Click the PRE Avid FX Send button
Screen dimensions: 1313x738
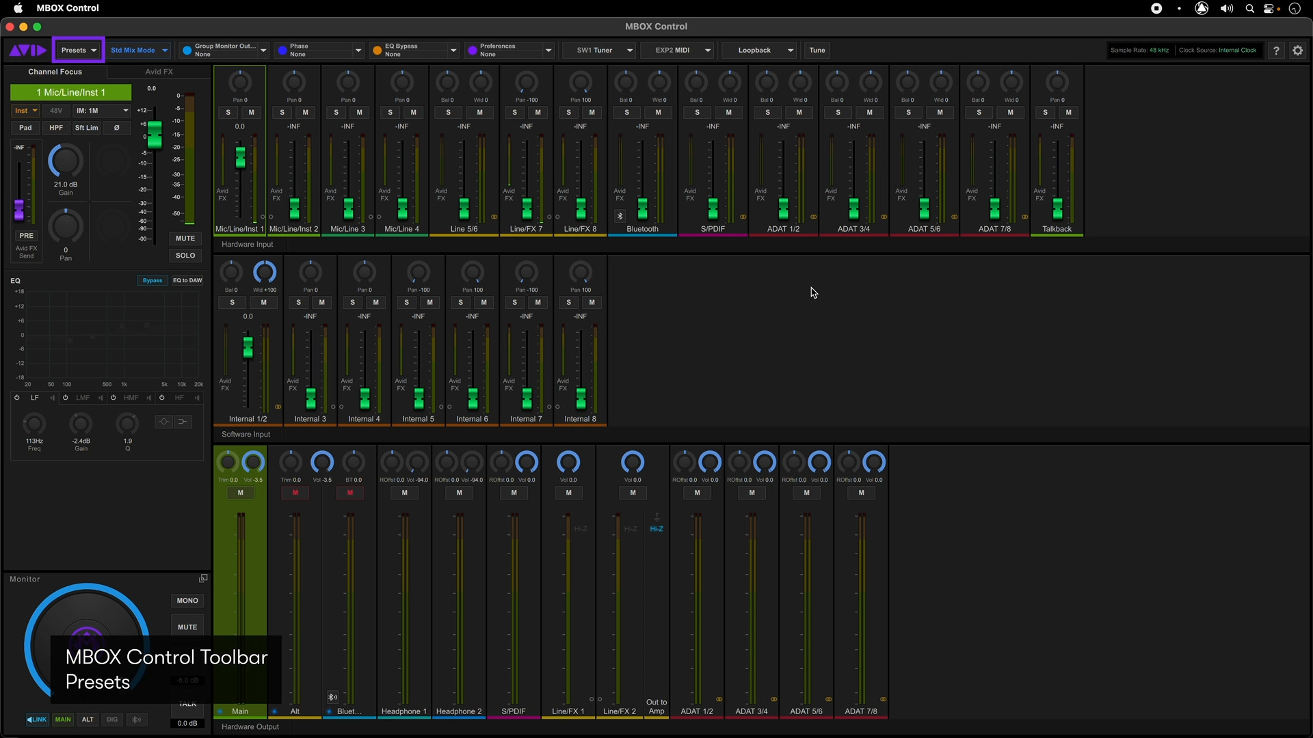click(26, 236)
